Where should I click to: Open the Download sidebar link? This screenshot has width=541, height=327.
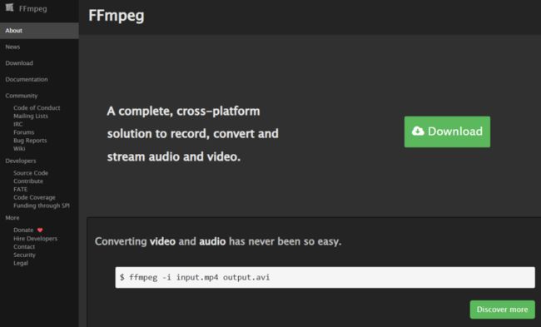[19, 63]
